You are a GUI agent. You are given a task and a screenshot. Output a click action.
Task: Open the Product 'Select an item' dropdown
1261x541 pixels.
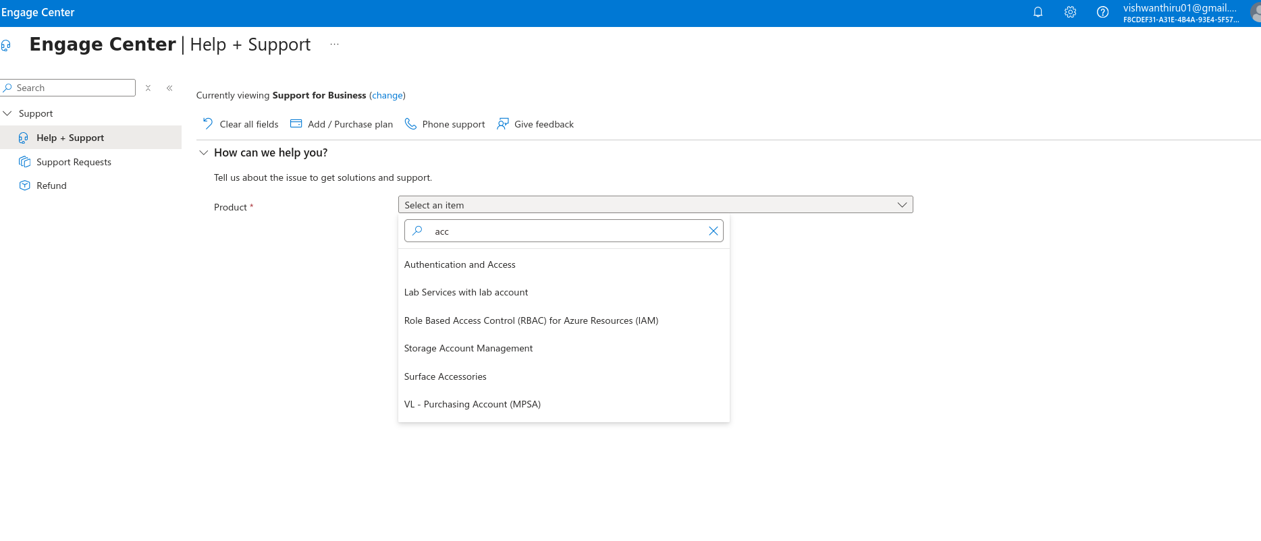655,205
